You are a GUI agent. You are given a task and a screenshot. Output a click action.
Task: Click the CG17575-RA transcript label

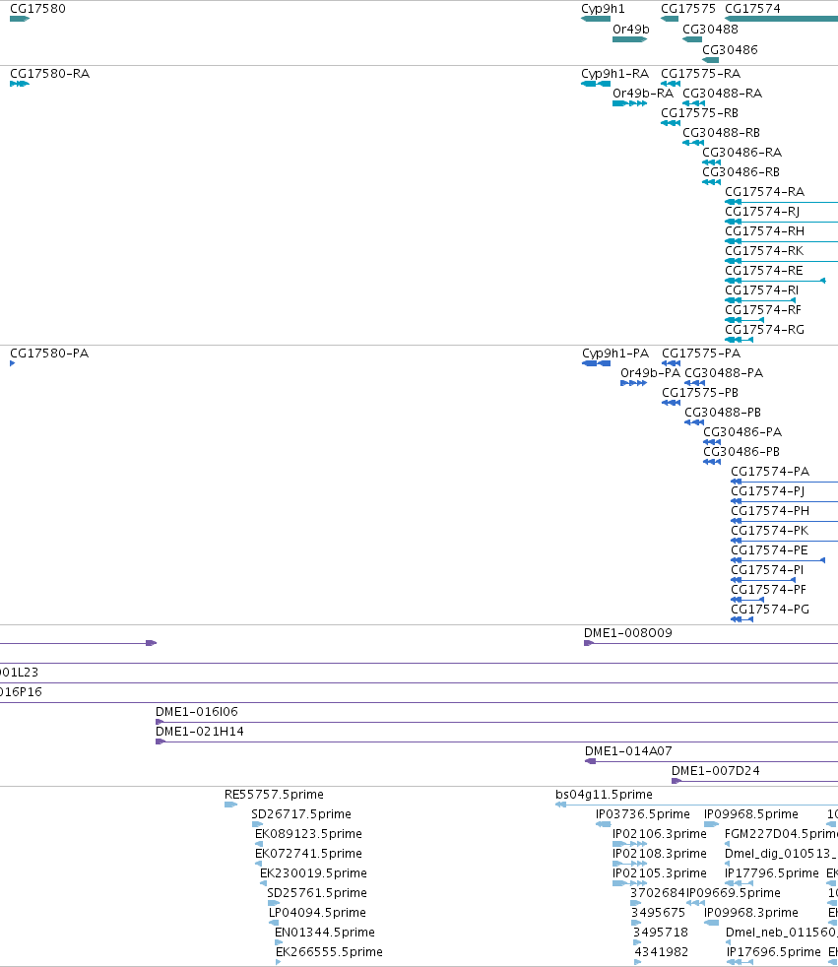(700, 74)
